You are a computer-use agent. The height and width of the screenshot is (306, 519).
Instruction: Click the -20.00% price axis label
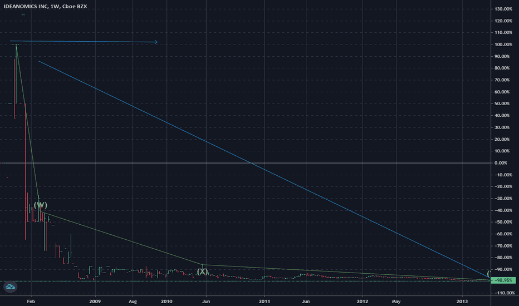click(503, 186)
